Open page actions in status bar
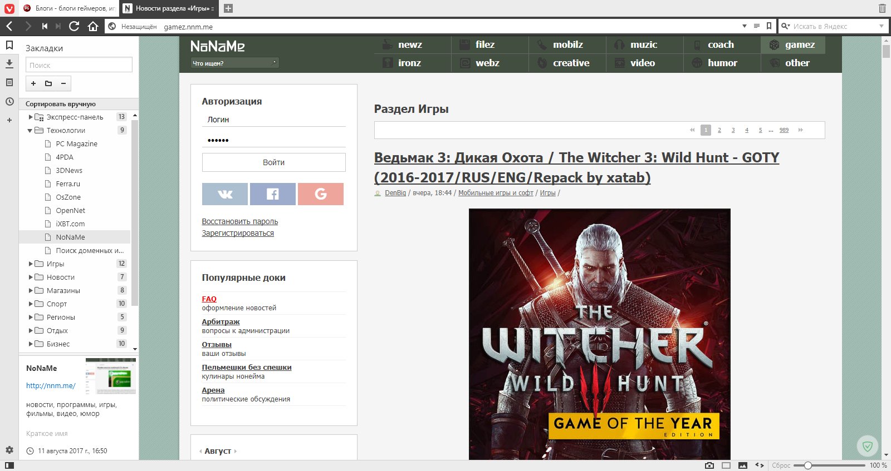891x471 pixels. [760, 465]
